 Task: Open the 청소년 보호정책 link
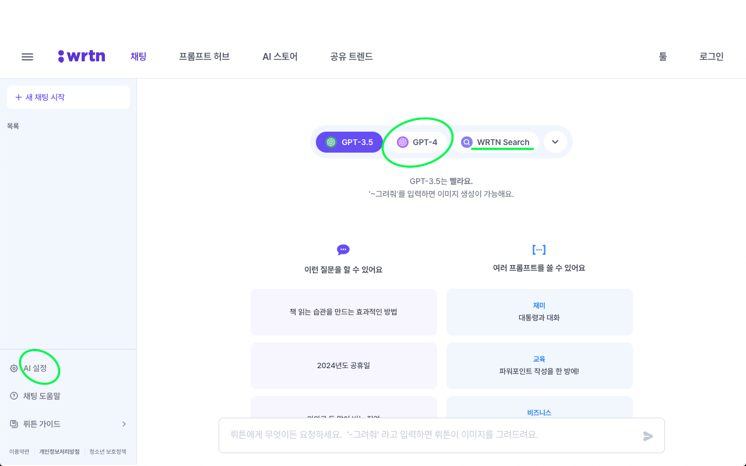(x=108, y=451)
